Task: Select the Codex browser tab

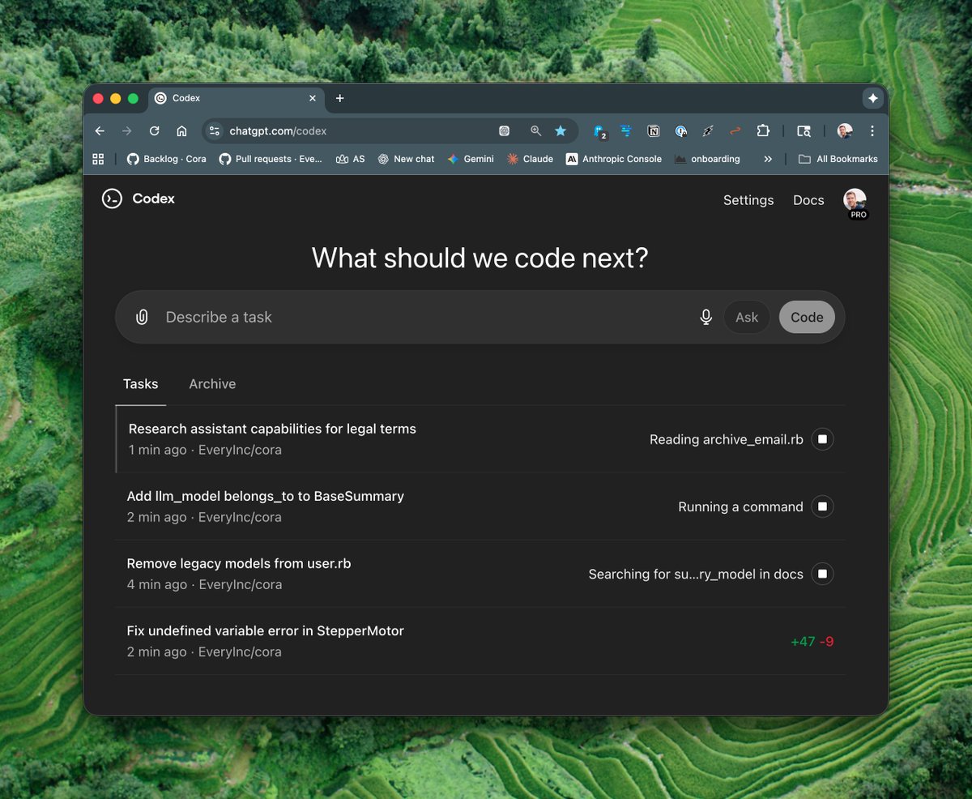Action: (x=235, y=98)
